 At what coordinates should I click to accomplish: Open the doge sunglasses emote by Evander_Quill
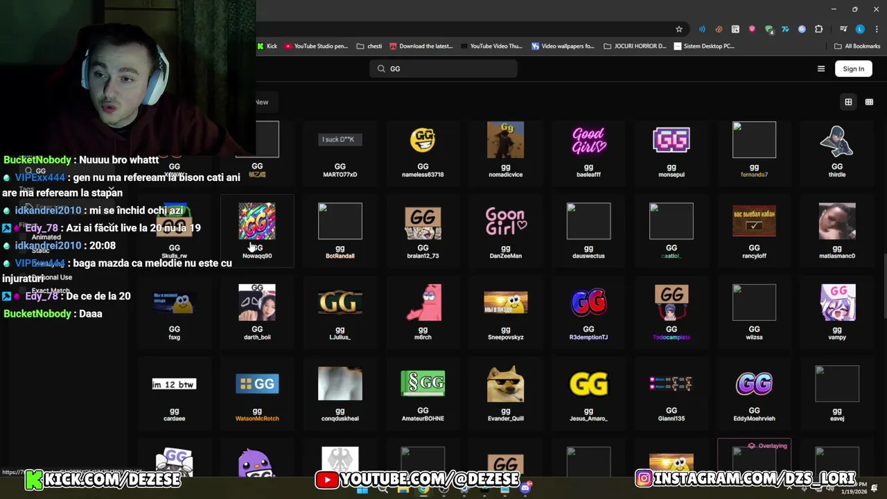(x=506, y=384)
